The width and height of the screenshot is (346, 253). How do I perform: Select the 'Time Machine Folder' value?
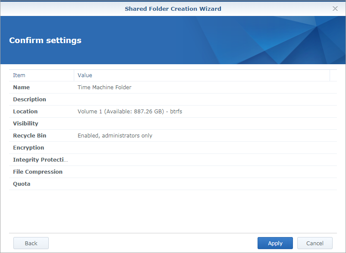tap(104, 87)
